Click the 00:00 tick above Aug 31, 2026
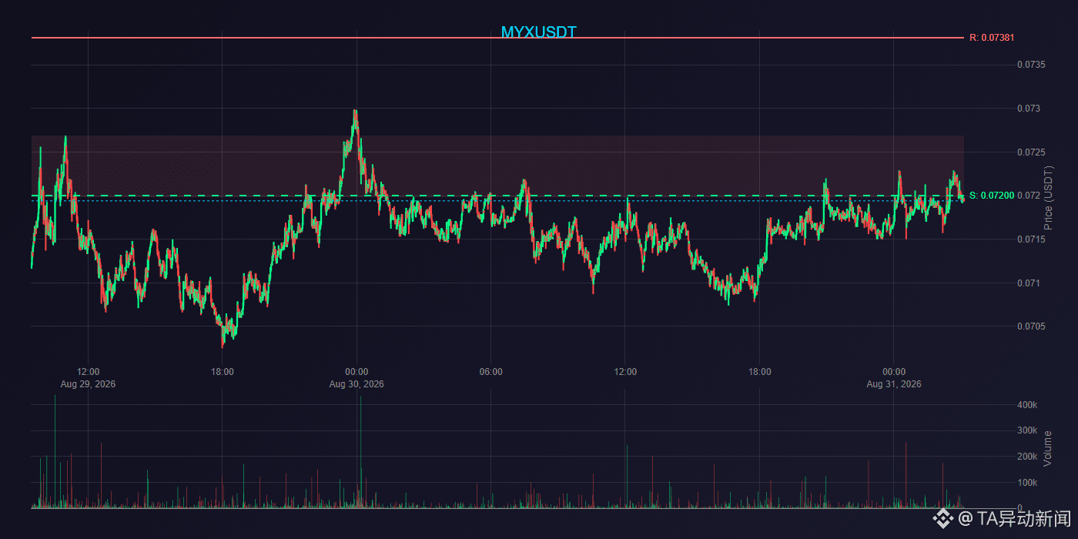Viewport: 1078px width, 539px height. tap(894, 372)
